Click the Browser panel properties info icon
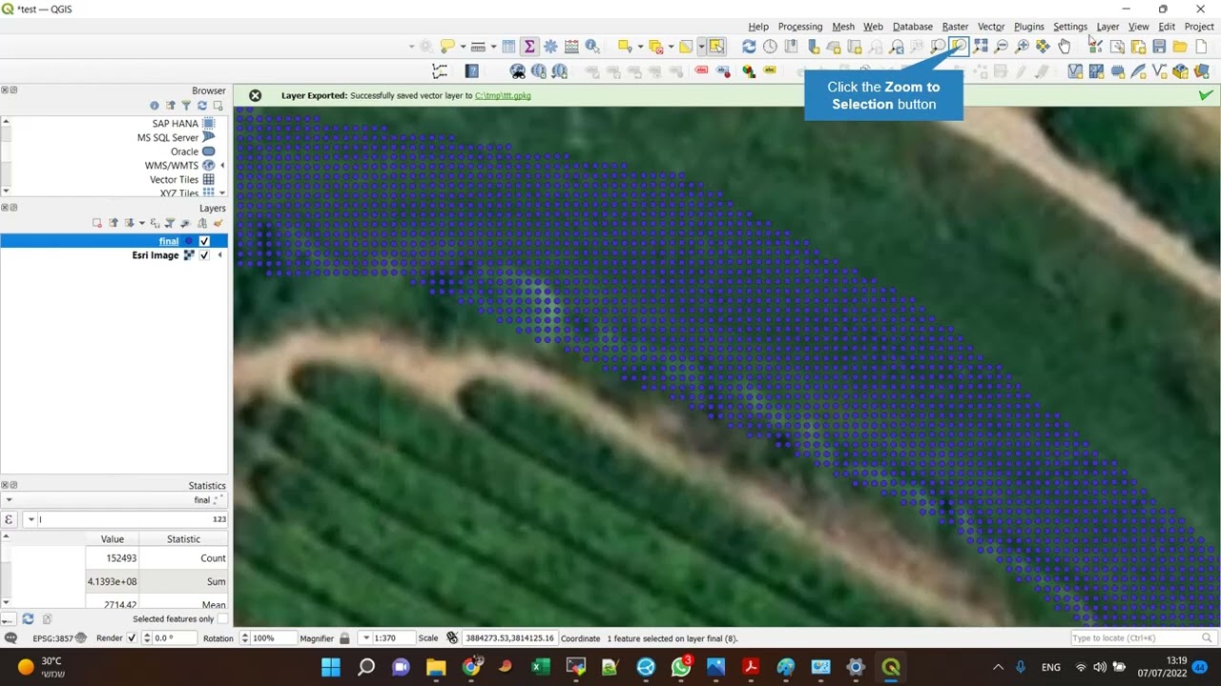 point(155,106)
